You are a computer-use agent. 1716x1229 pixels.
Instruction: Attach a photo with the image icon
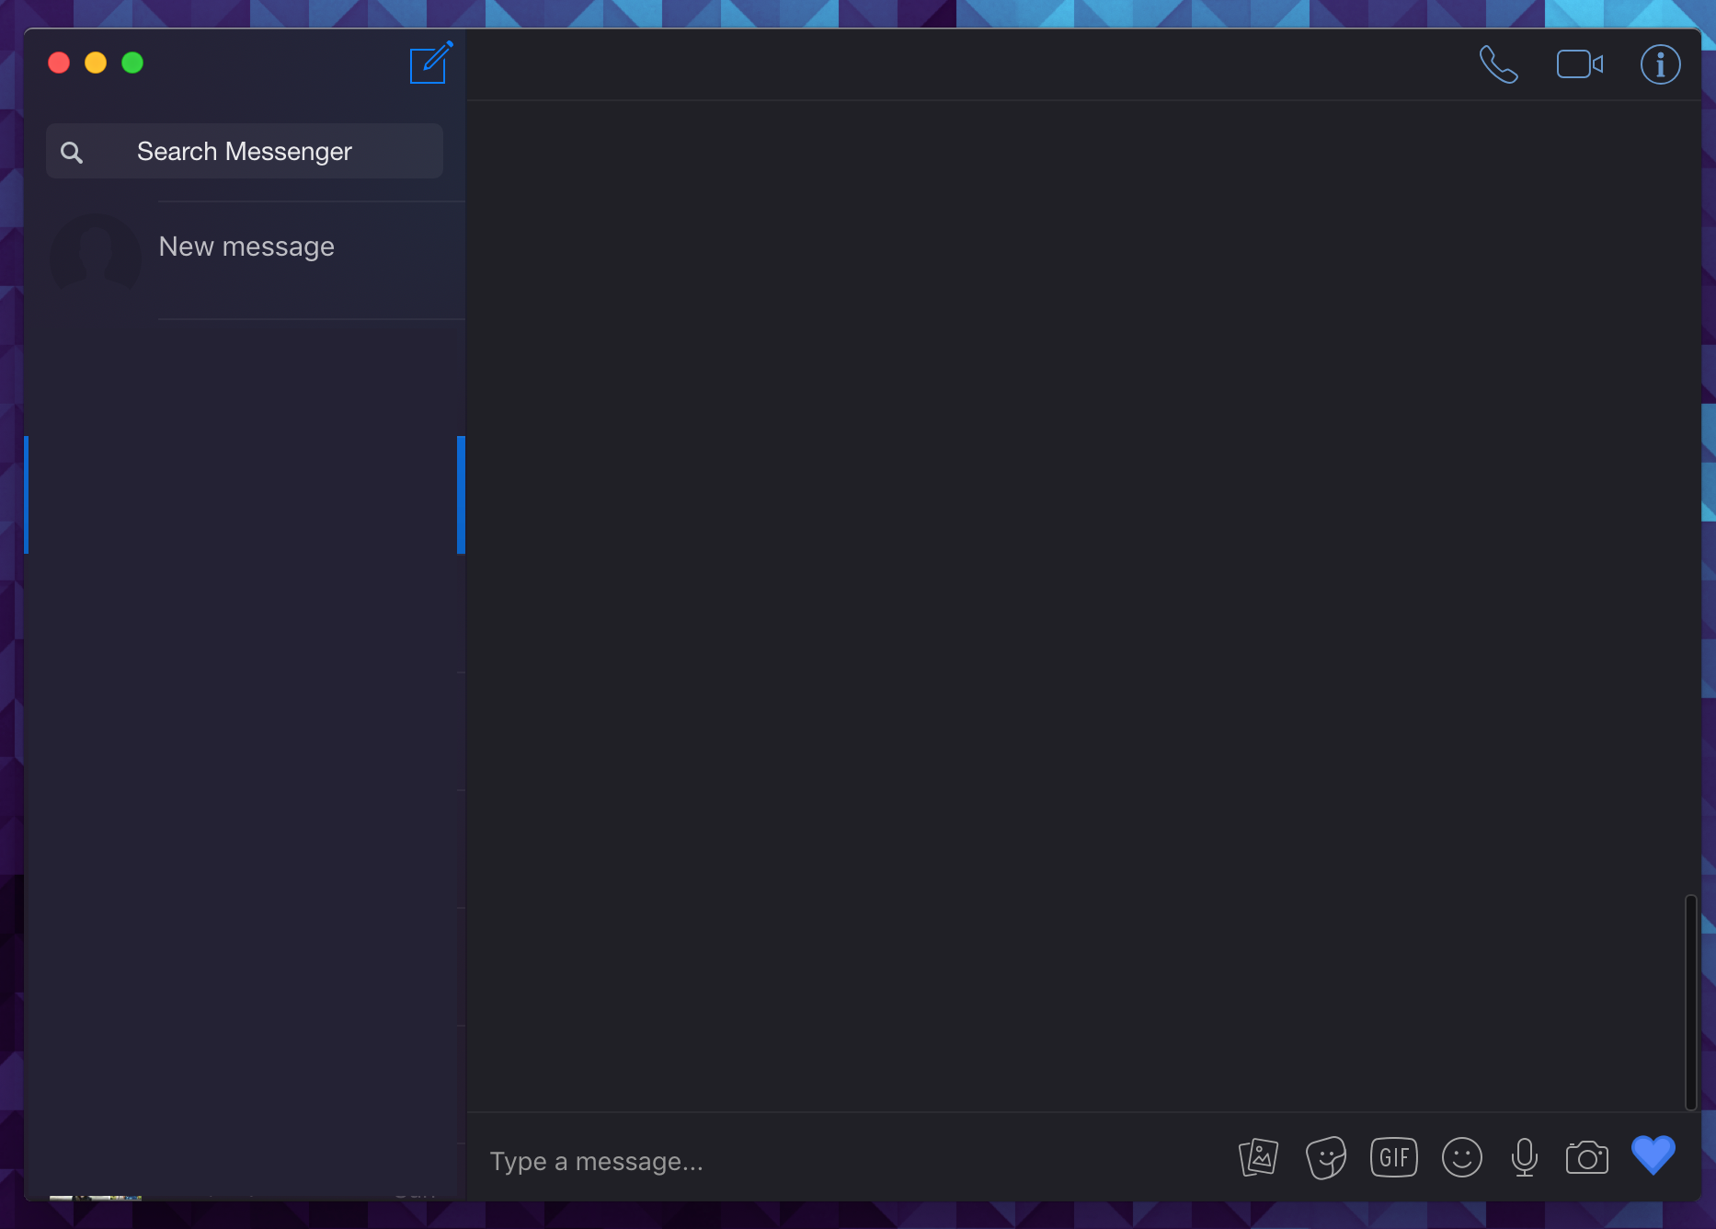click(1258, 1157)
